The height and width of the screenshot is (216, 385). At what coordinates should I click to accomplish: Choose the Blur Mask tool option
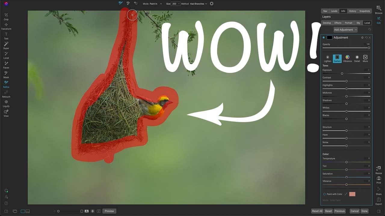coord(136,3)
